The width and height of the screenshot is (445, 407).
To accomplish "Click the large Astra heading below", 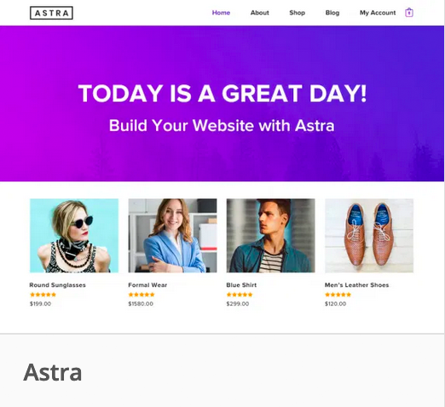I will pos(53,372).
